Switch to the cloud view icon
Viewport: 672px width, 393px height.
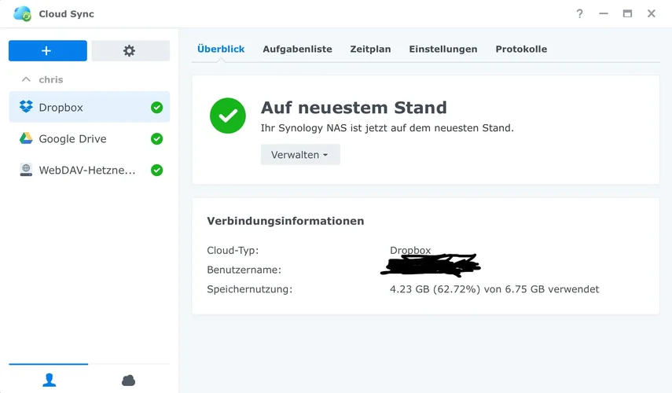click(129, 380)
